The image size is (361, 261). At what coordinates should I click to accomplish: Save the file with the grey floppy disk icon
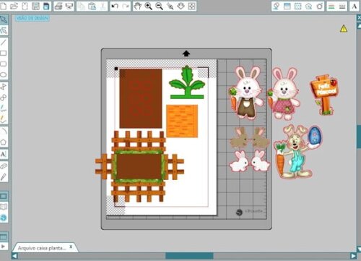35,6
